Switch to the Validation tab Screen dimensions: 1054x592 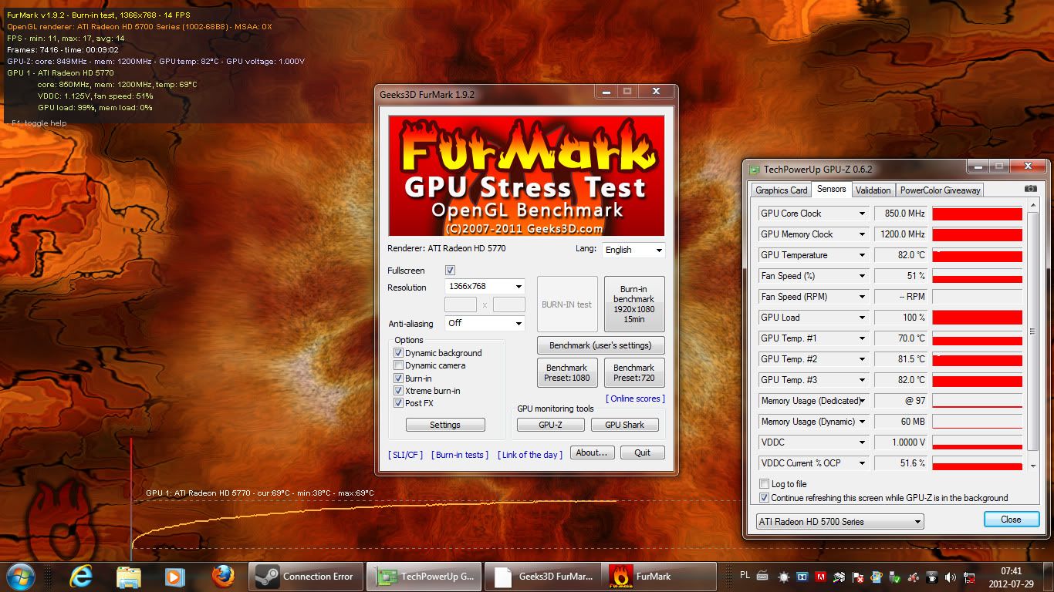click(x=873, y=190)
